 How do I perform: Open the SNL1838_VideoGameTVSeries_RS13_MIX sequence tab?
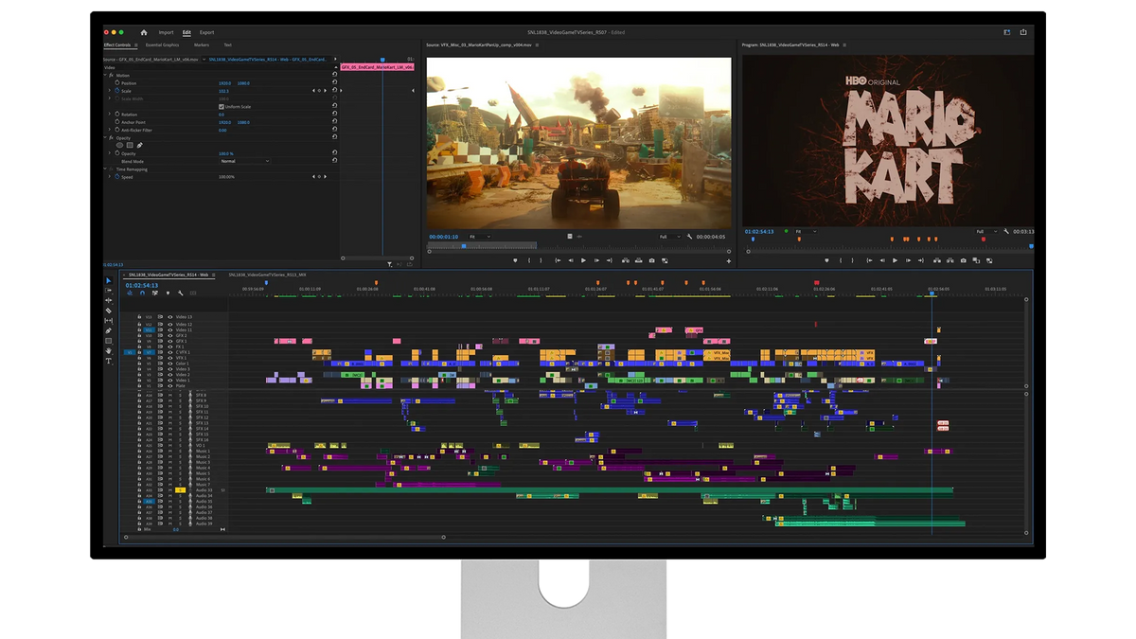267,275
